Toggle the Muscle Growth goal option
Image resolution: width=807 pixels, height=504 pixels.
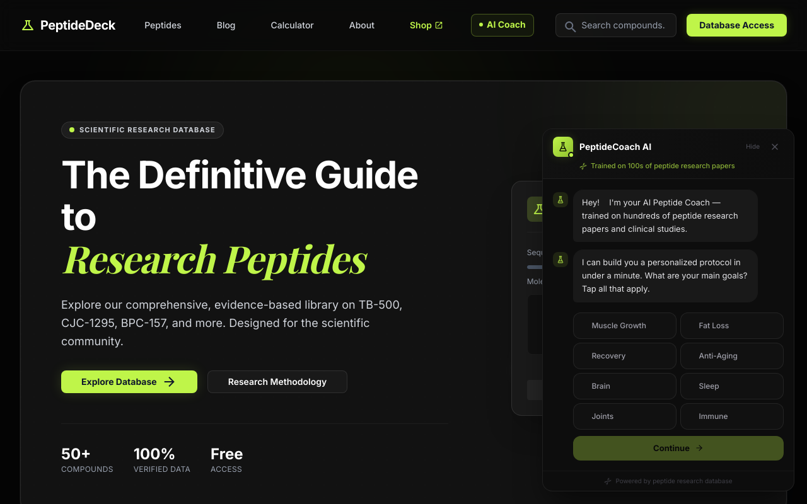point(624,326)
